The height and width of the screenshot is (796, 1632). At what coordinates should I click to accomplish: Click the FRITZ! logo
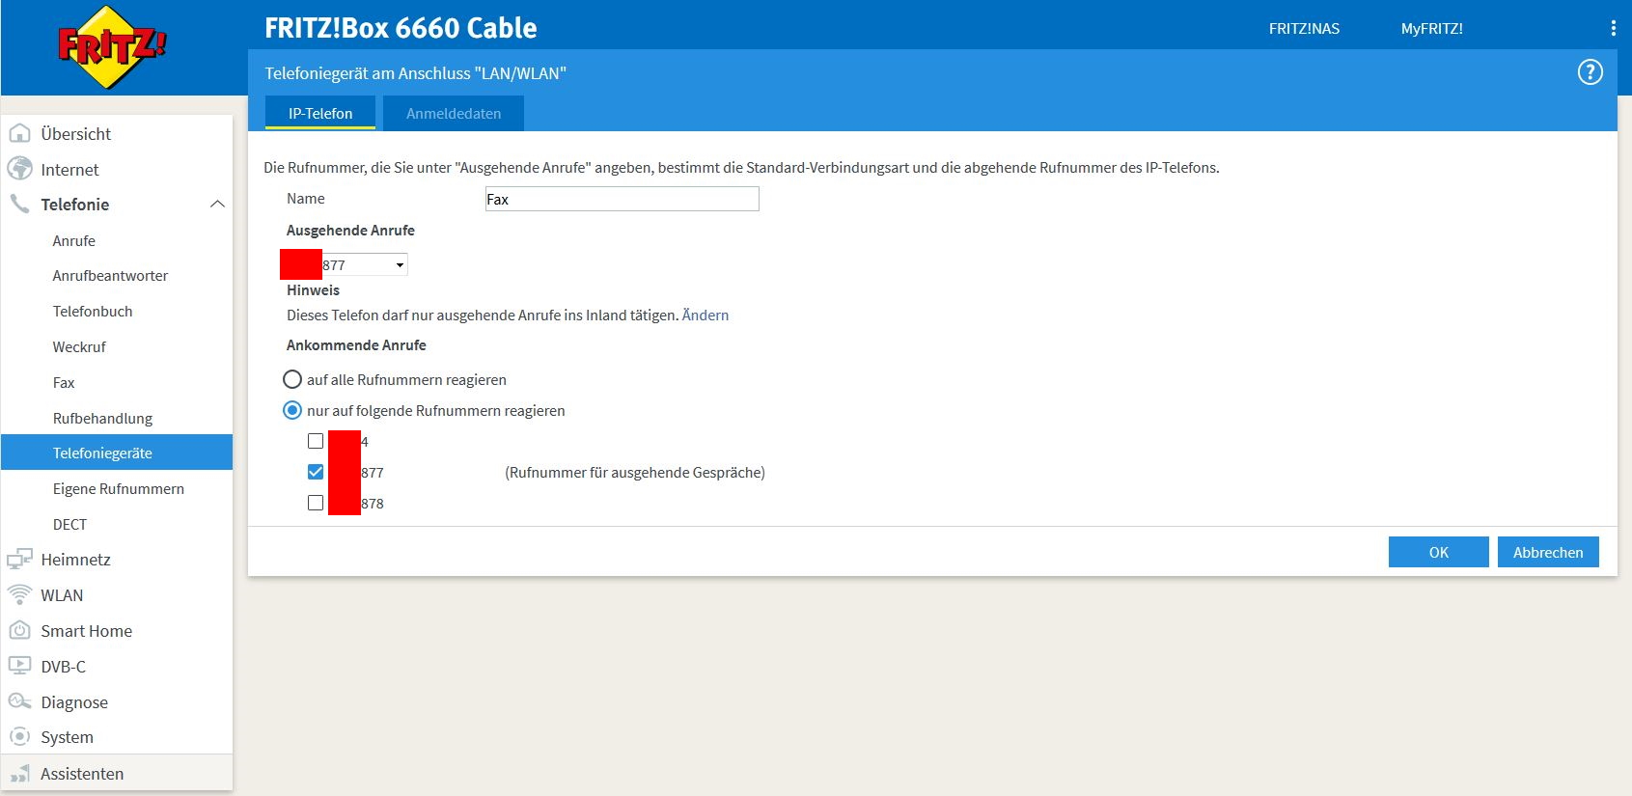pos(112,46)
